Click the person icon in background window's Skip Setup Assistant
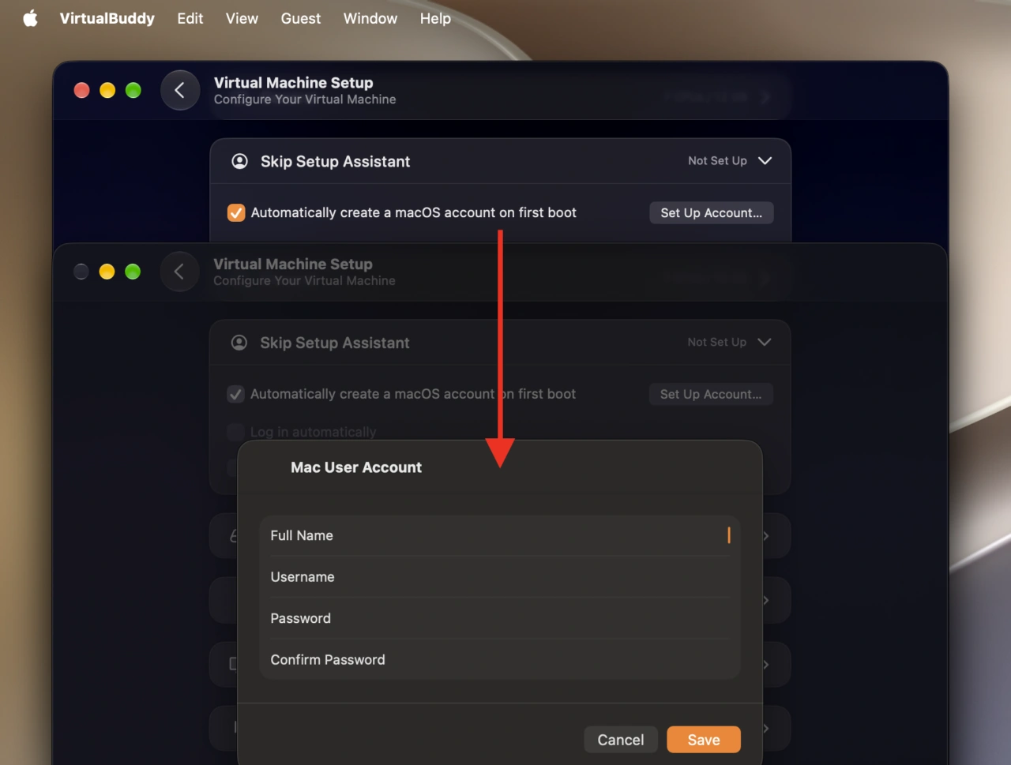This screenshot has height=765, width=1011. point(239,161)
